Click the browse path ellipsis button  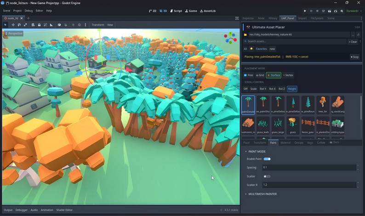pyautogui.click(x=353, y=34)
